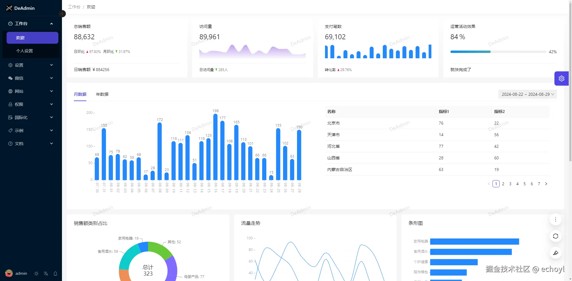
Task: Click the 北京市 table row name
Action: pos(333,123)
